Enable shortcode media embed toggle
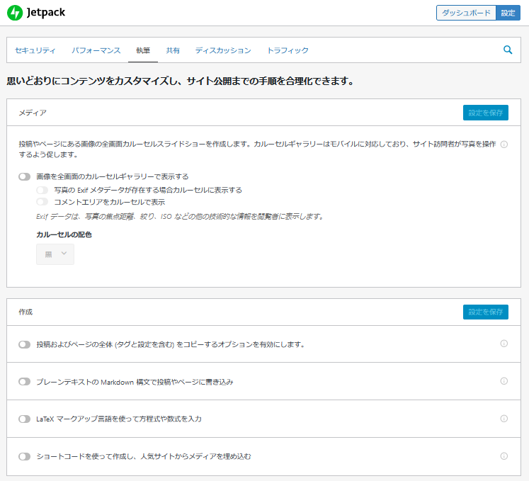This screenshot has height=481, width=529. coord(25,457)
